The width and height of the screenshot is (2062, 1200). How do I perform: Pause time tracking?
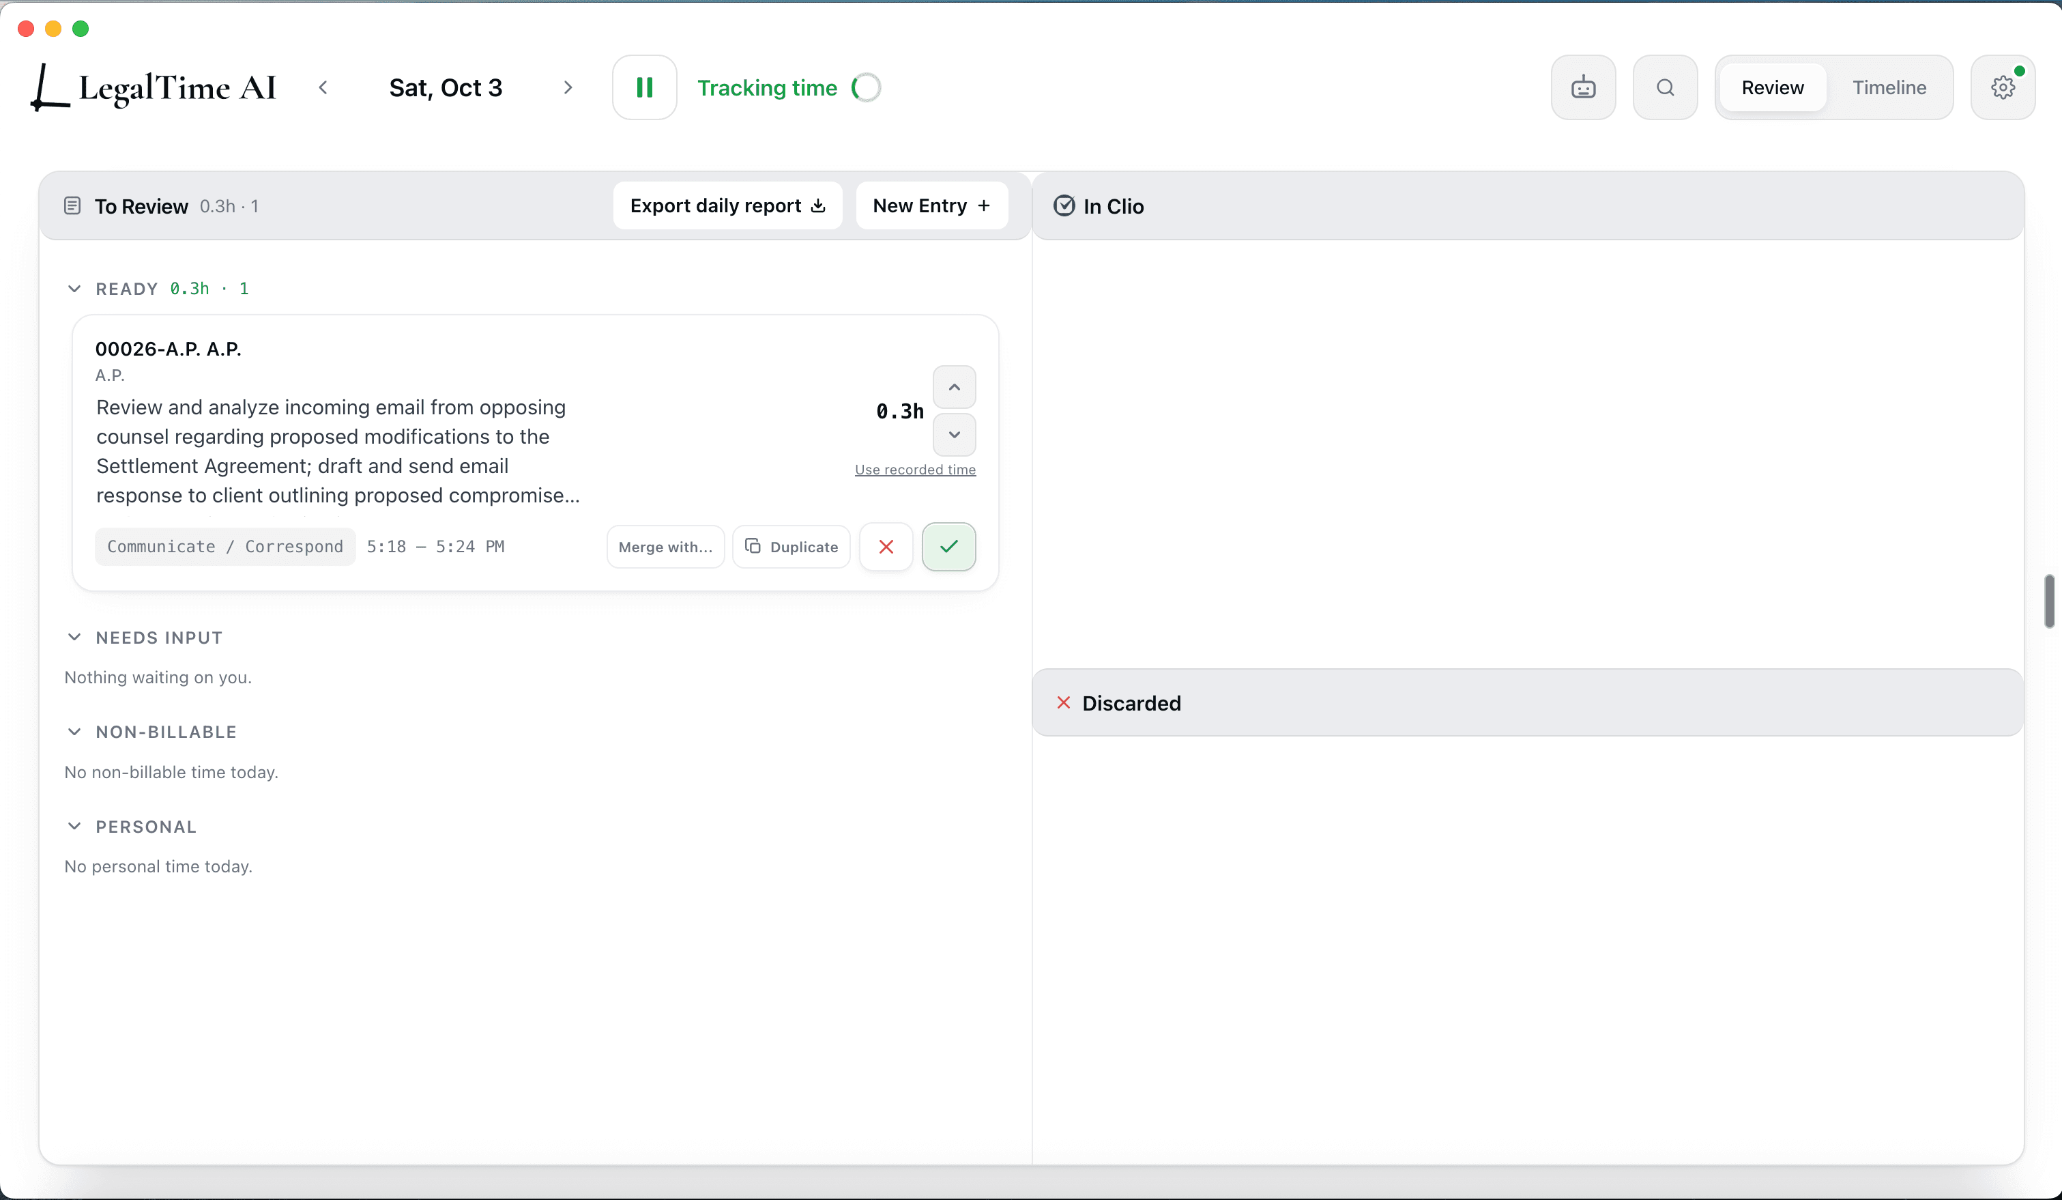(x=644, y=87)
